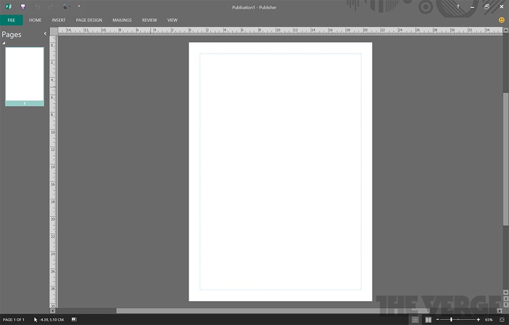Click the 65% zoom level text
509x325 pixels.
pyautogui.click(x=489, y=319)
